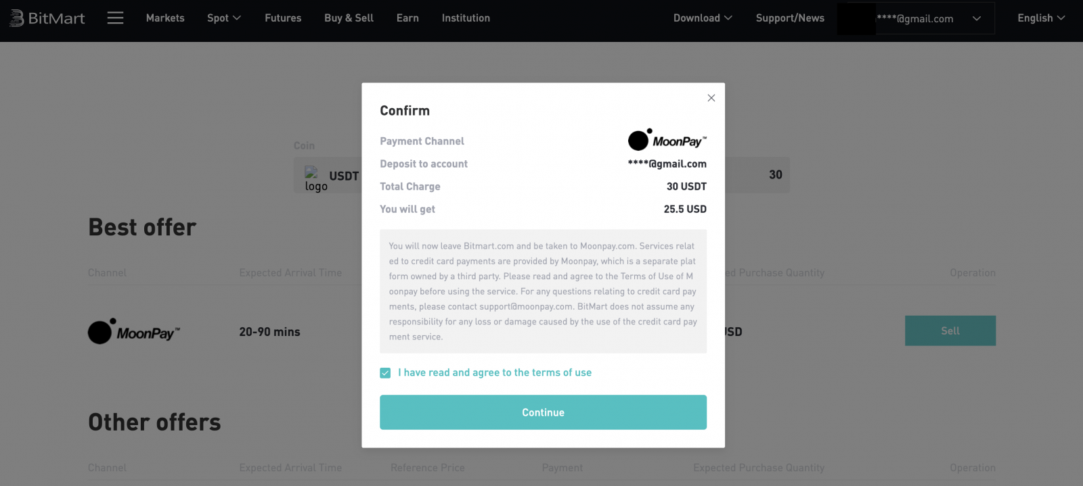Screen dimensions: 1083x486
Task: Go to the Markets page
Action: coord(165,18)
